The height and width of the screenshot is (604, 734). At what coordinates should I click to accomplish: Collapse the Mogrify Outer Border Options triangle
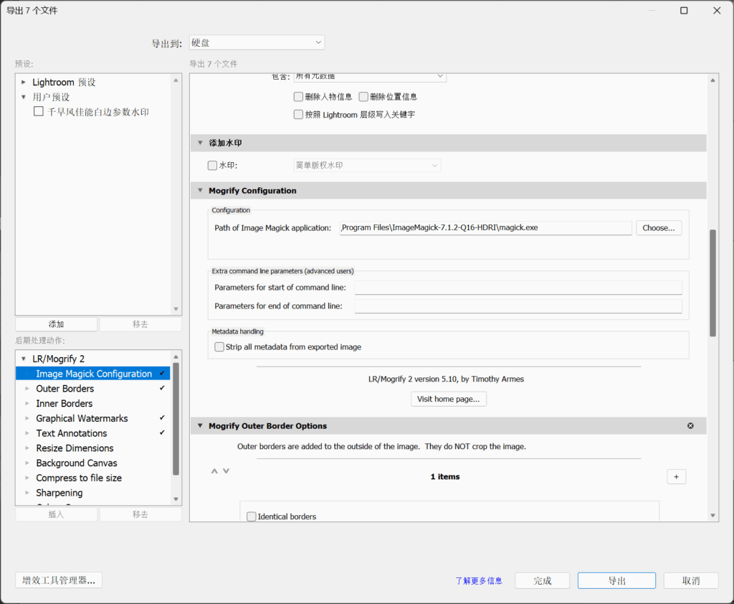[x=200, y=426]
